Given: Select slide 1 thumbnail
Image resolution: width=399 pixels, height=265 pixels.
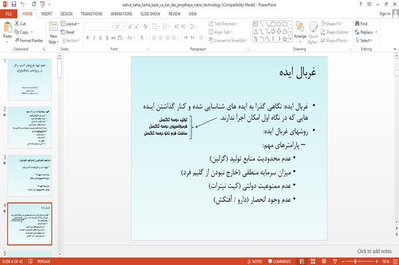Looking at the screenshot, I should coord(29,79).
